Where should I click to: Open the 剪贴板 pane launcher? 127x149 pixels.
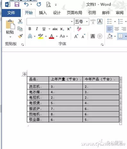(x=22, y=45)
